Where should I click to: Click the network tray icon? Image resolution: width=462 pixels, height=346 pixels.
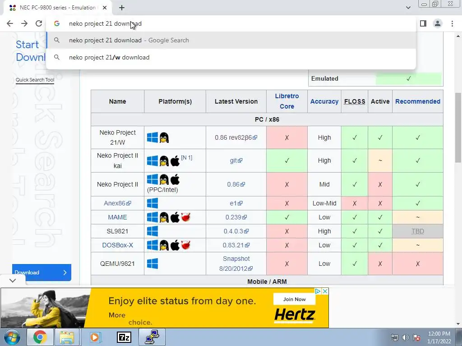coord(394,337)
